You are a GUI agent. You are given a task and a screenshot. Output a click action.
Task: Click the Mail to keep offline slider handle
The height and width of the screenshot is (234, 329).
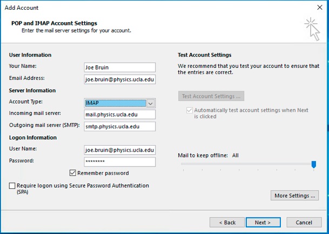314,164
